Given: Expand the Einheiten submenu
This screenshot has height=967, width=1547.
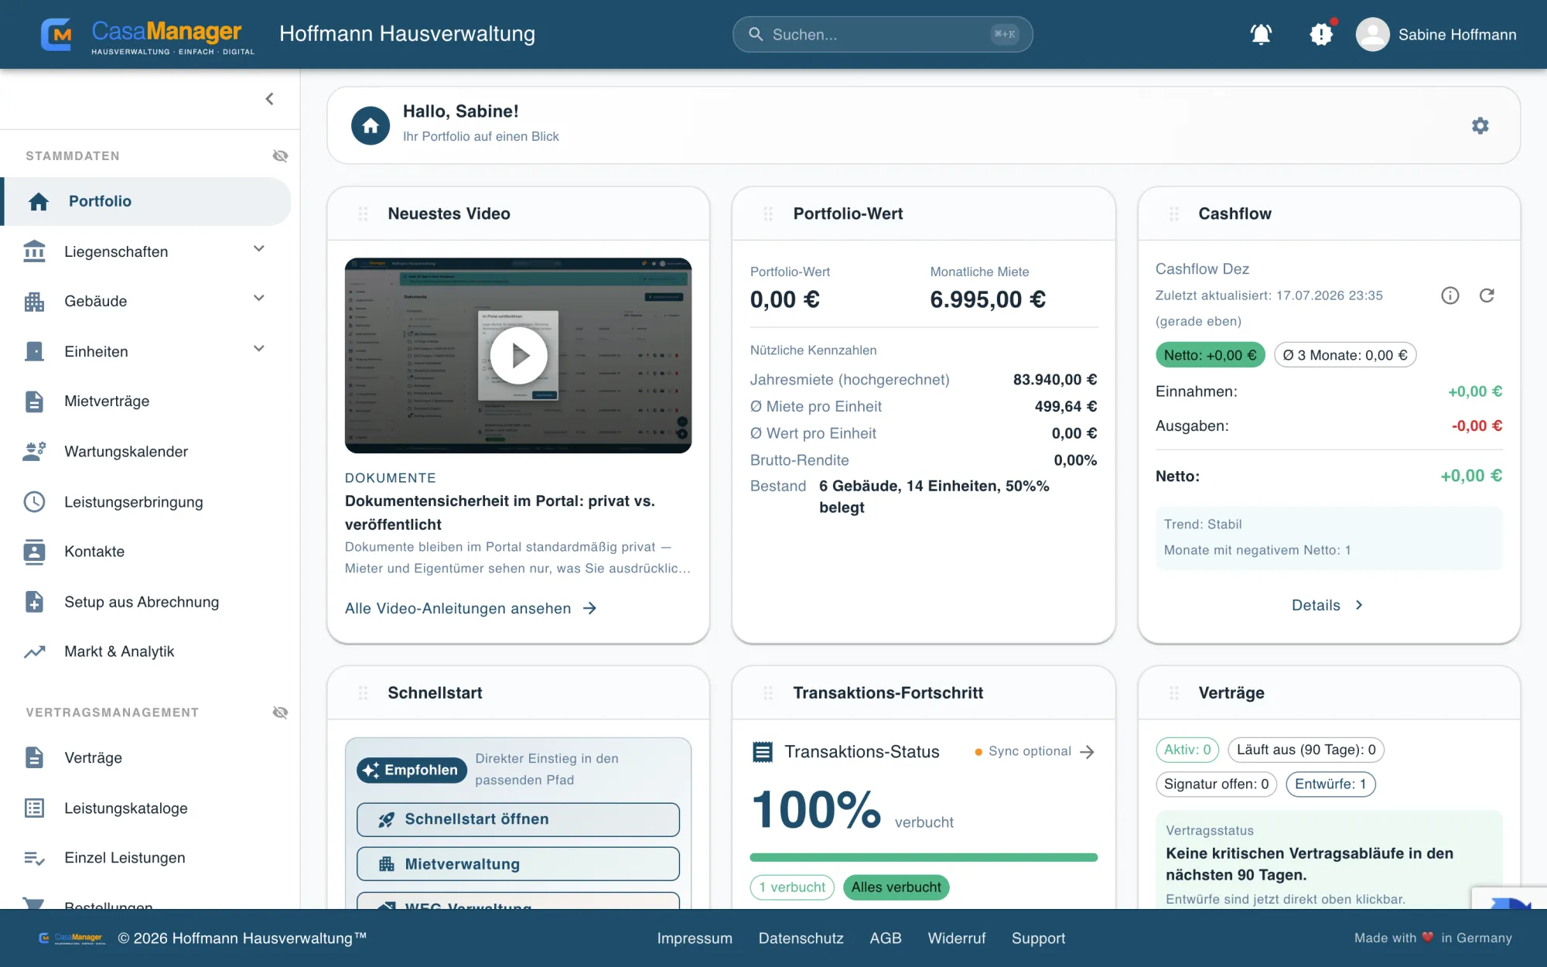Looking at the screenshot, I should click(259, 349).
